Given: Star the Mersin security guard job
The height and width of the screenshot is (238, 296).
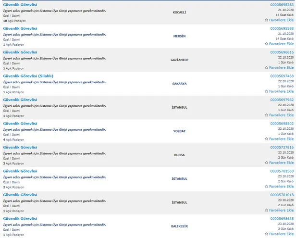Looking at the screenshot, I should click(267, 44).
